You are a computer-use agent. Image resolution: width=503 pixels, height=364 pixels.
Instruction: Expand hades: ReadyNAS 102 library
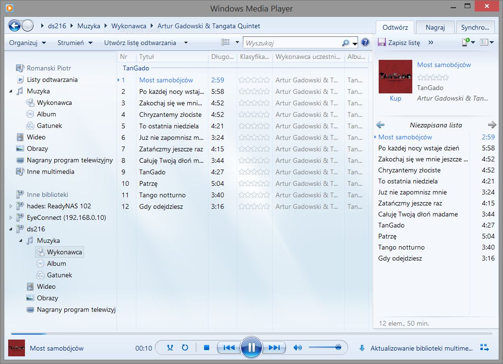tap(11, 206)
